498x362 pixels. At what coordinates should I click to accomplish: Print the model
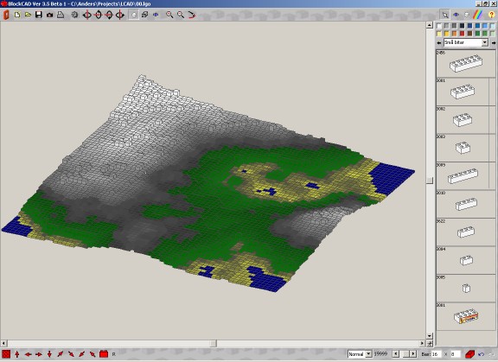[61, 15]
